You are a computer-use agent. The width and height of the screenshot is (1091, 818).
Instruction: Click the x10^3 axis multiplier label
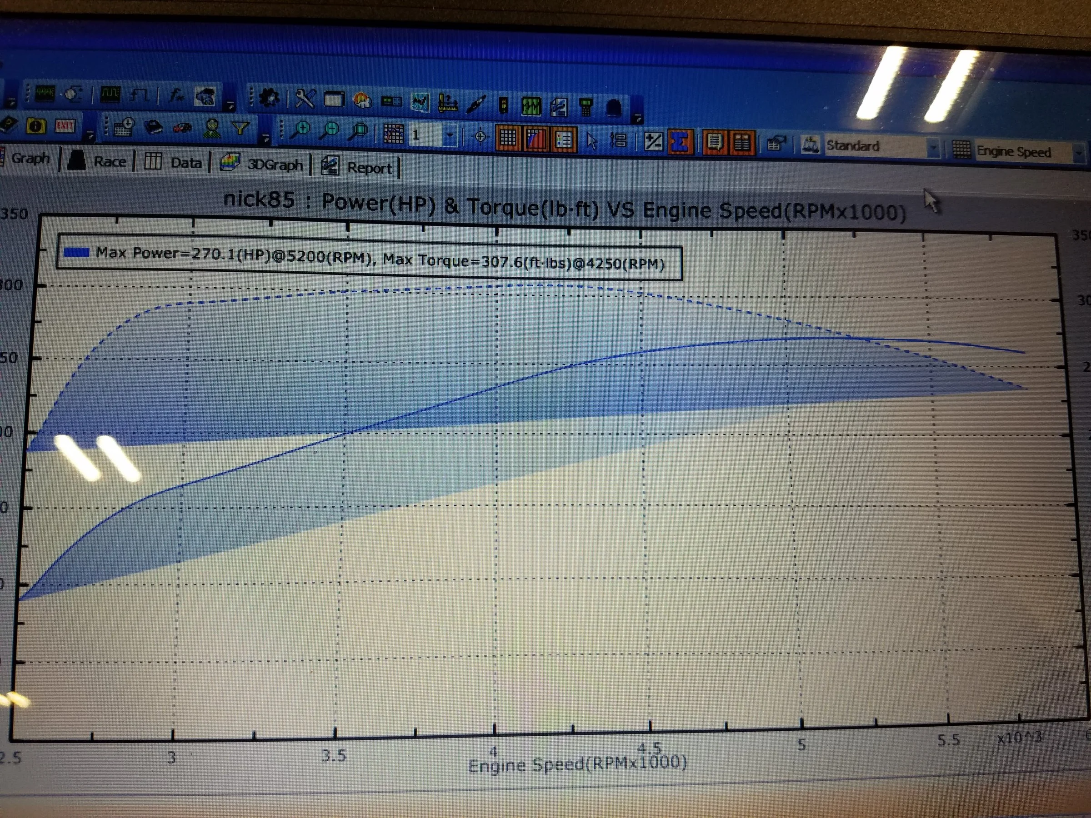(x=1019, y=738)
